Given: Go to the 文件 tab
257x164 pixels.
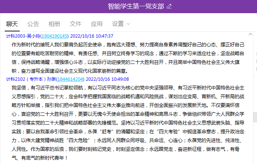Looking at the screenshot, I should (x=76, y=24).
